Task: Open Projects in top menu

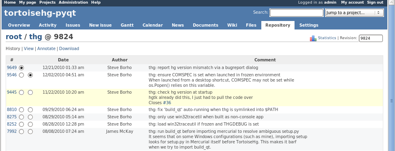Action: click(x=47, y=2)
